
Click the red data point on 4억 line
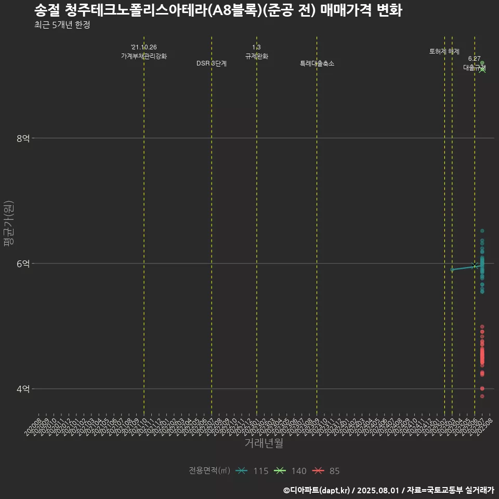click(x=482, y=389)
